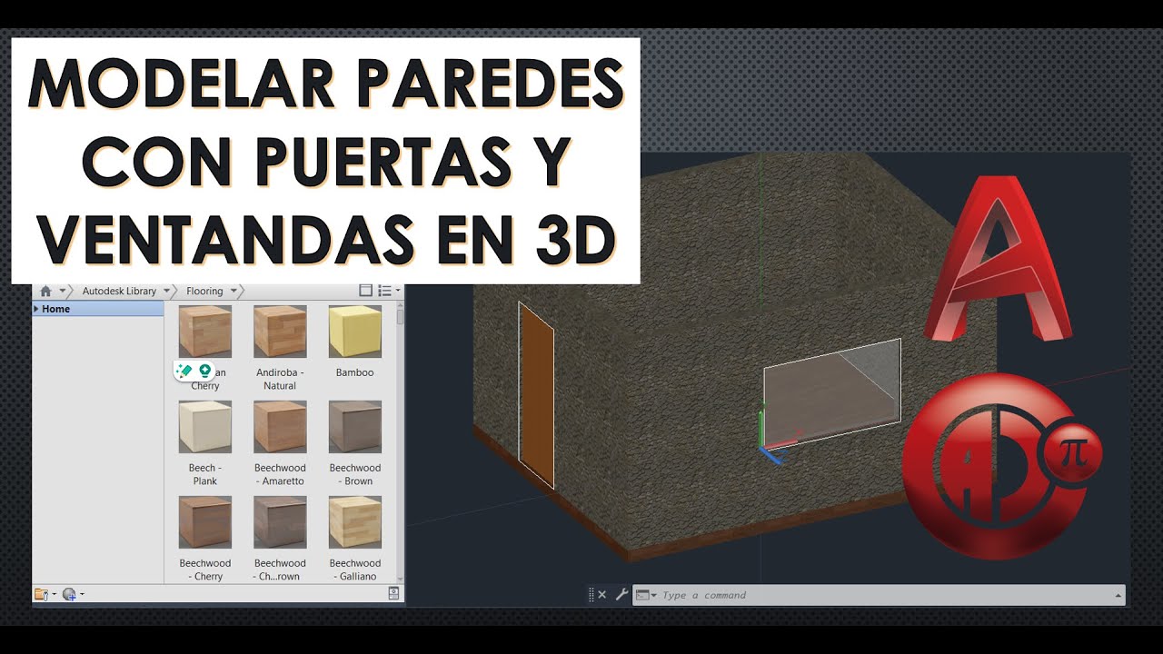Select the Home tree item

[98, 309]
